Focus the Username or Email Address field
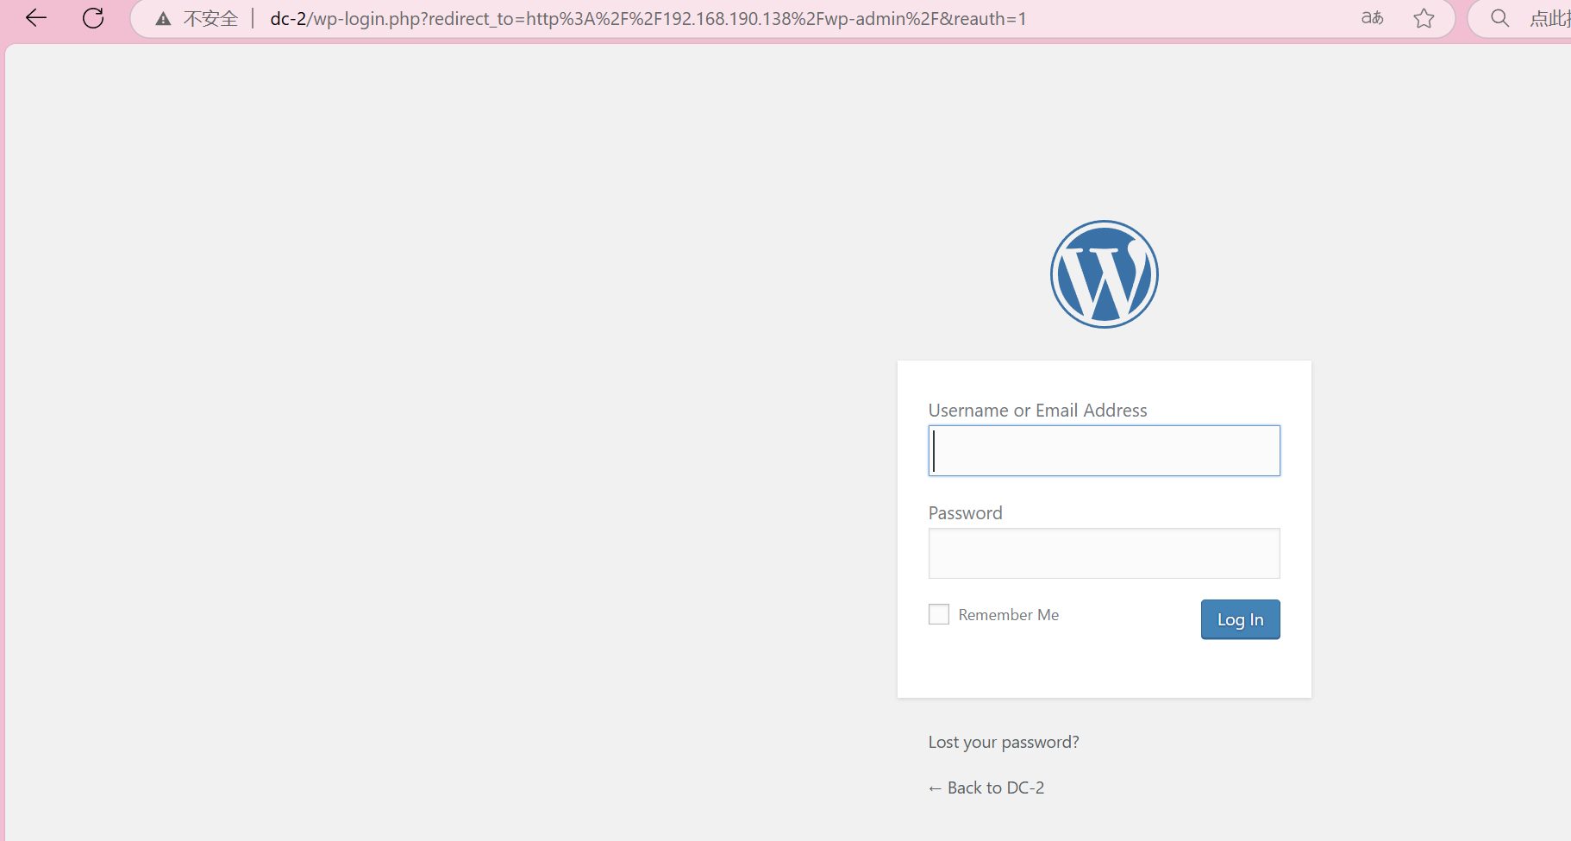Screen dimensions: 1571x841 pos(1105,450)
